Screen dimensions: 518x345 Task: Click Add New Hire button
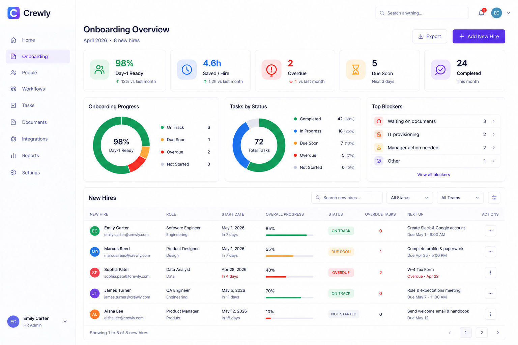(x=479, y=36)
